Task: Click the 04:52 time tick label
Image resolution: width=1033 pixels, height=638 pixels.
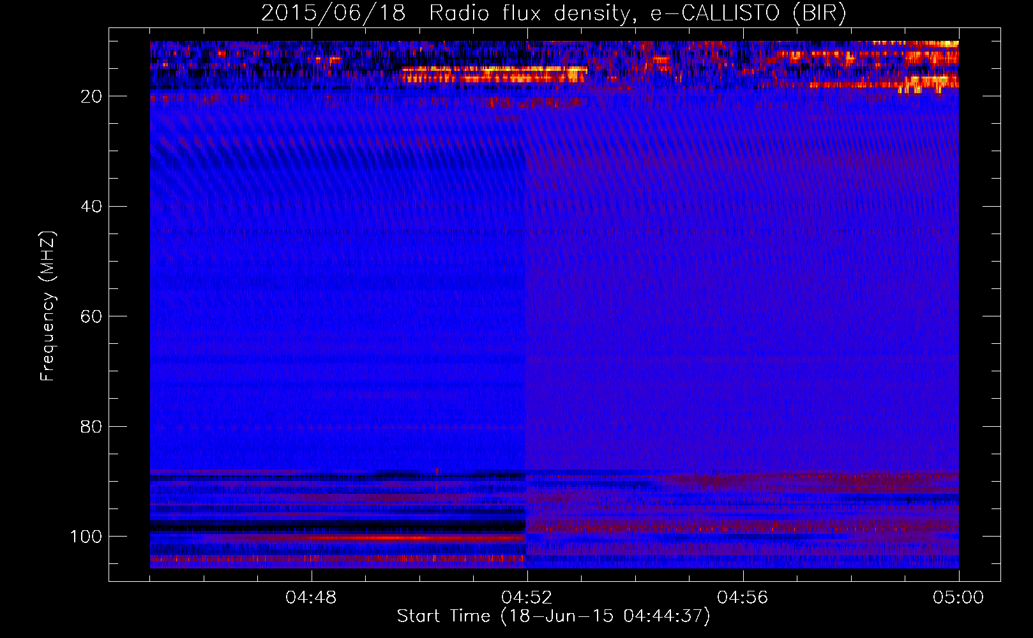Action: (x=527, y=598)
